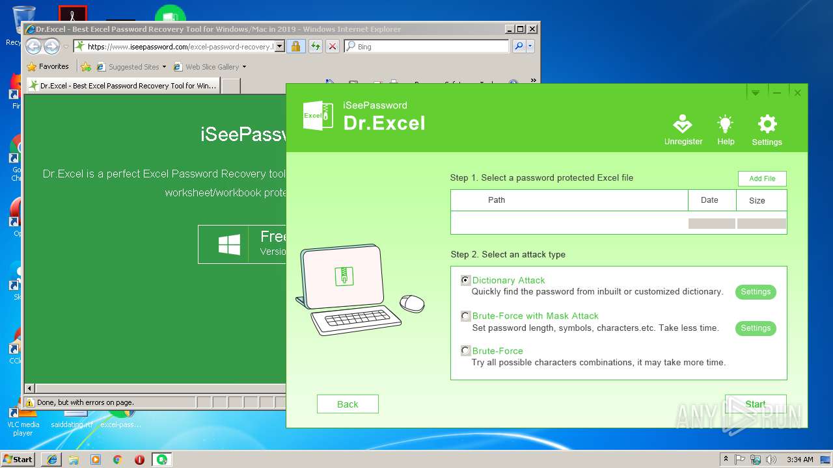Click the Internet Explorer forward arrow
The image size is (833, 468).
tap(52, 46)
